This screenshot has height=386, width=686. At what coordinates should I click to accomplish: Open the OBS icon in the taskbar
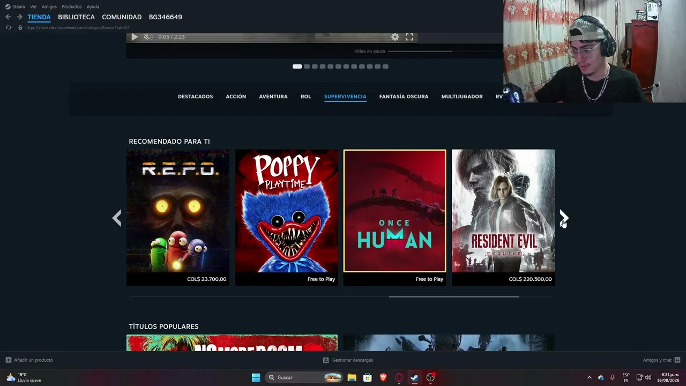(430, 377)
